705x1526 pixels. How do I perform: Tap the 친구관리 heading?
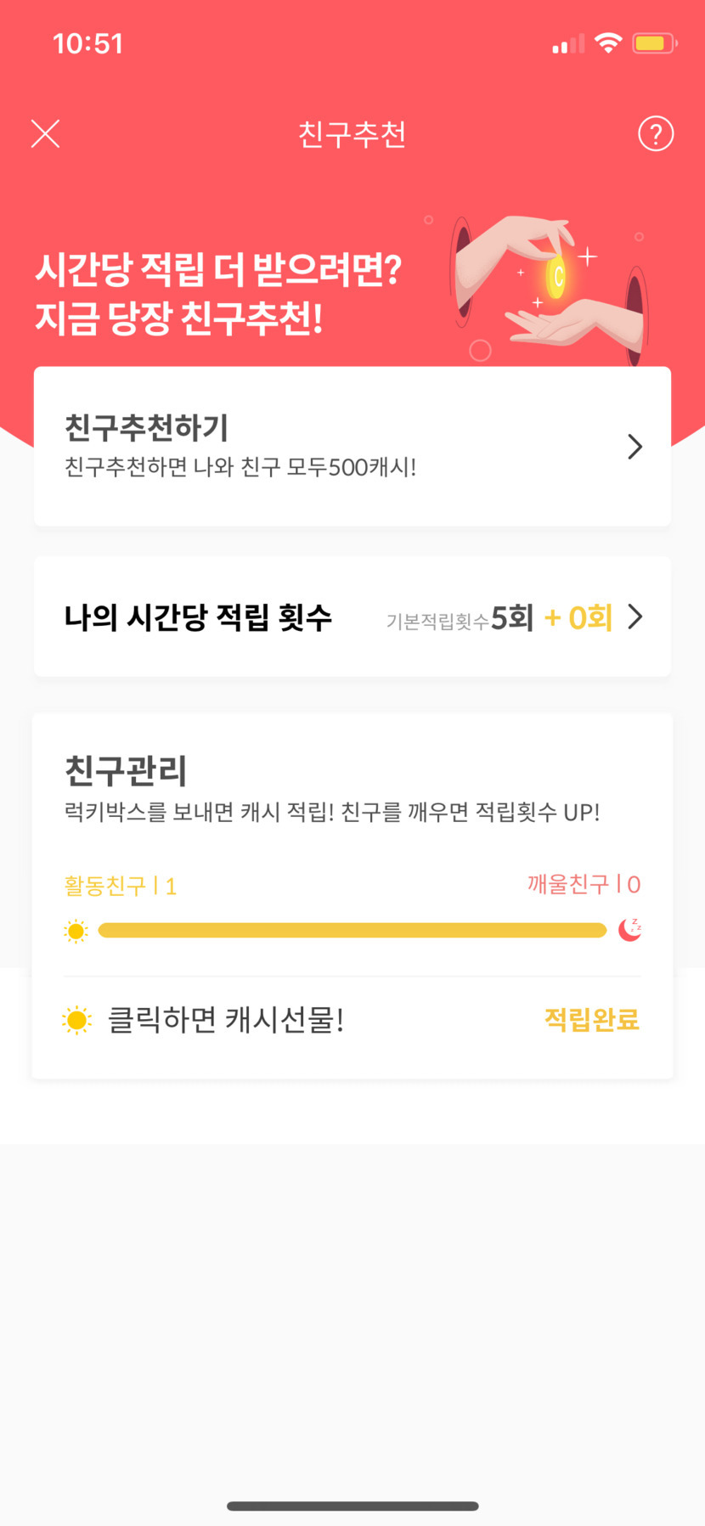[126, 770]
